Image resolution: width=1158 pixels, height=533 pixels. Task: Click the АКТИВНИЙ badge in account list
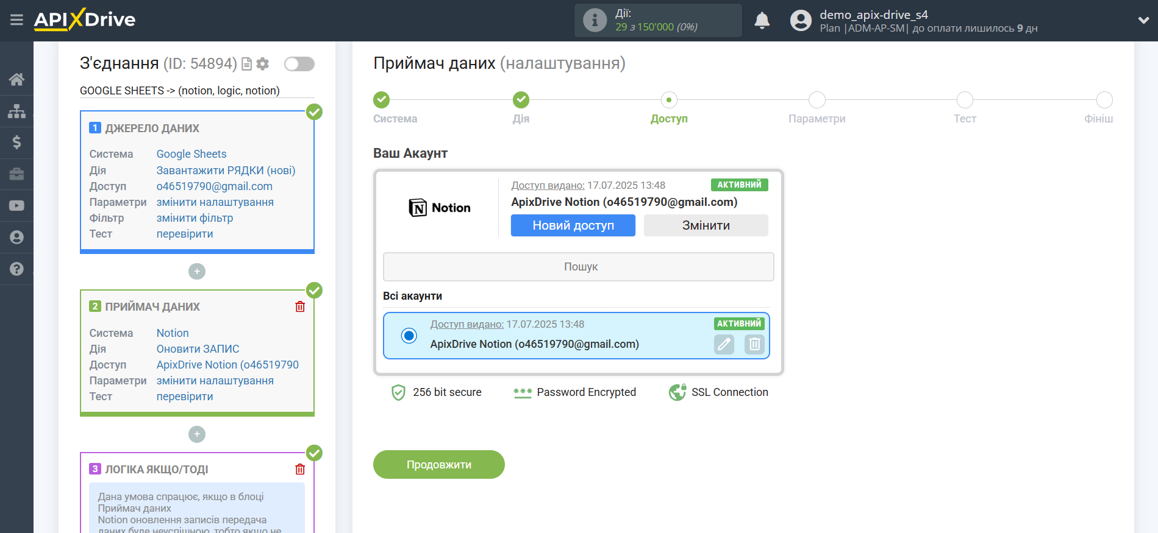[x=739, y=323]
